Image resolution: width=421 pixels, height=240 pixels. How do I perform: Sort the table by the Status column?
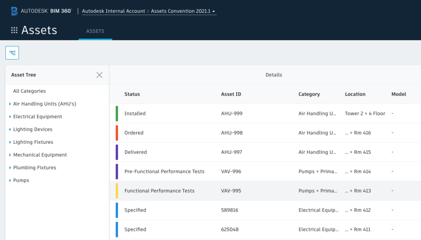point(132,94)
